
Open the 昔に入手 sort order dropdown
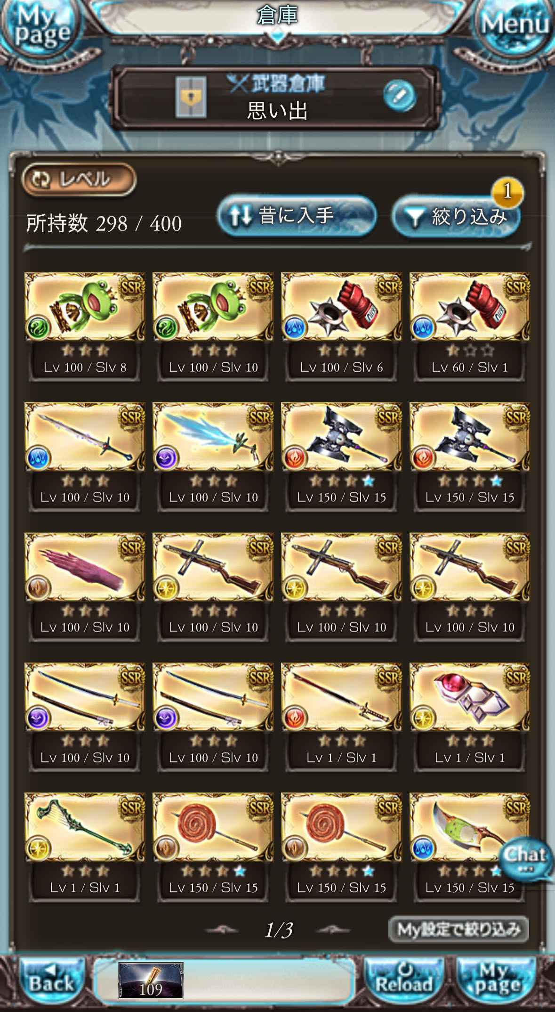click(297, 216)
